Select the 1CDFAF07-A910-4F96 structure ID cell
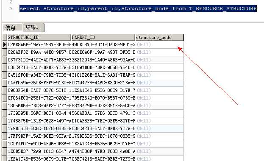The height and width of the screenshot is (161, 264). [39, 144]
